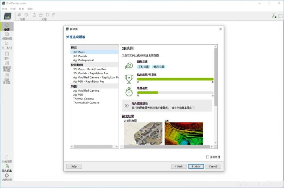Click the 快速检测 category header
Viewport: 284px width, 188px height.
(x=94, y=65)
